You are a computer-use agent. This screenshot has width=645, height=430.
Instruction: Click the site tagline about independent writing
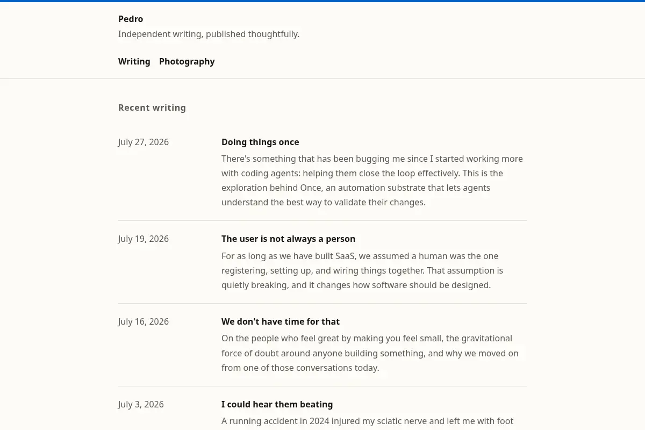209,34
